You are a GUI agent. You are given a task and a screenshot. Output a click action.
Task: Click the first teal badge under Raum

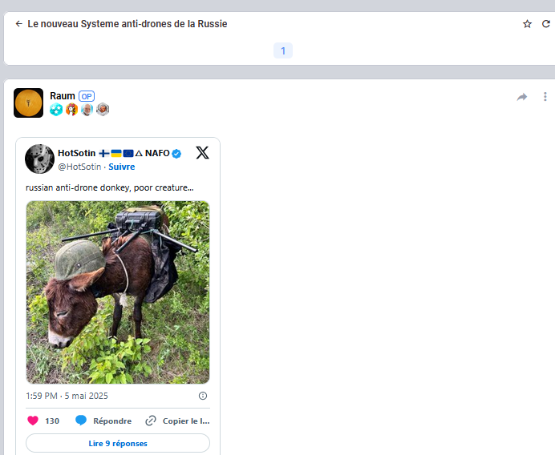coord(56,110)
